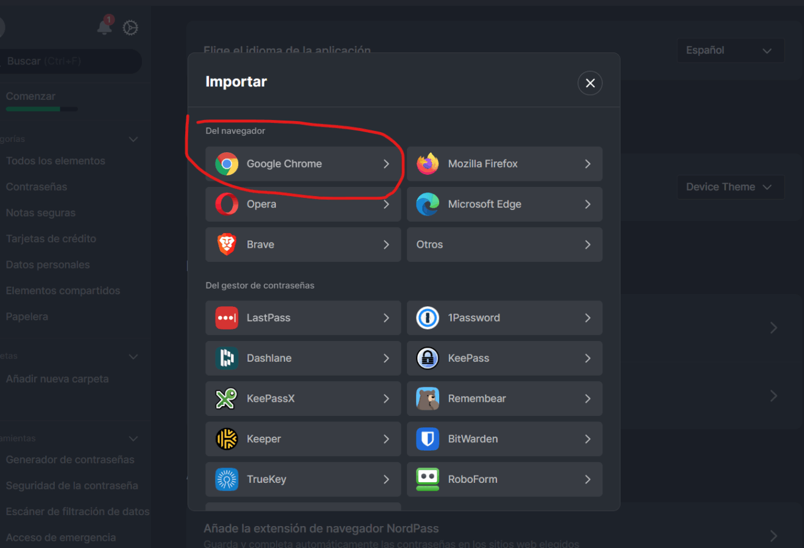
Task: Open Elementos compartidos in sidebar
Action: pos(63,291)
